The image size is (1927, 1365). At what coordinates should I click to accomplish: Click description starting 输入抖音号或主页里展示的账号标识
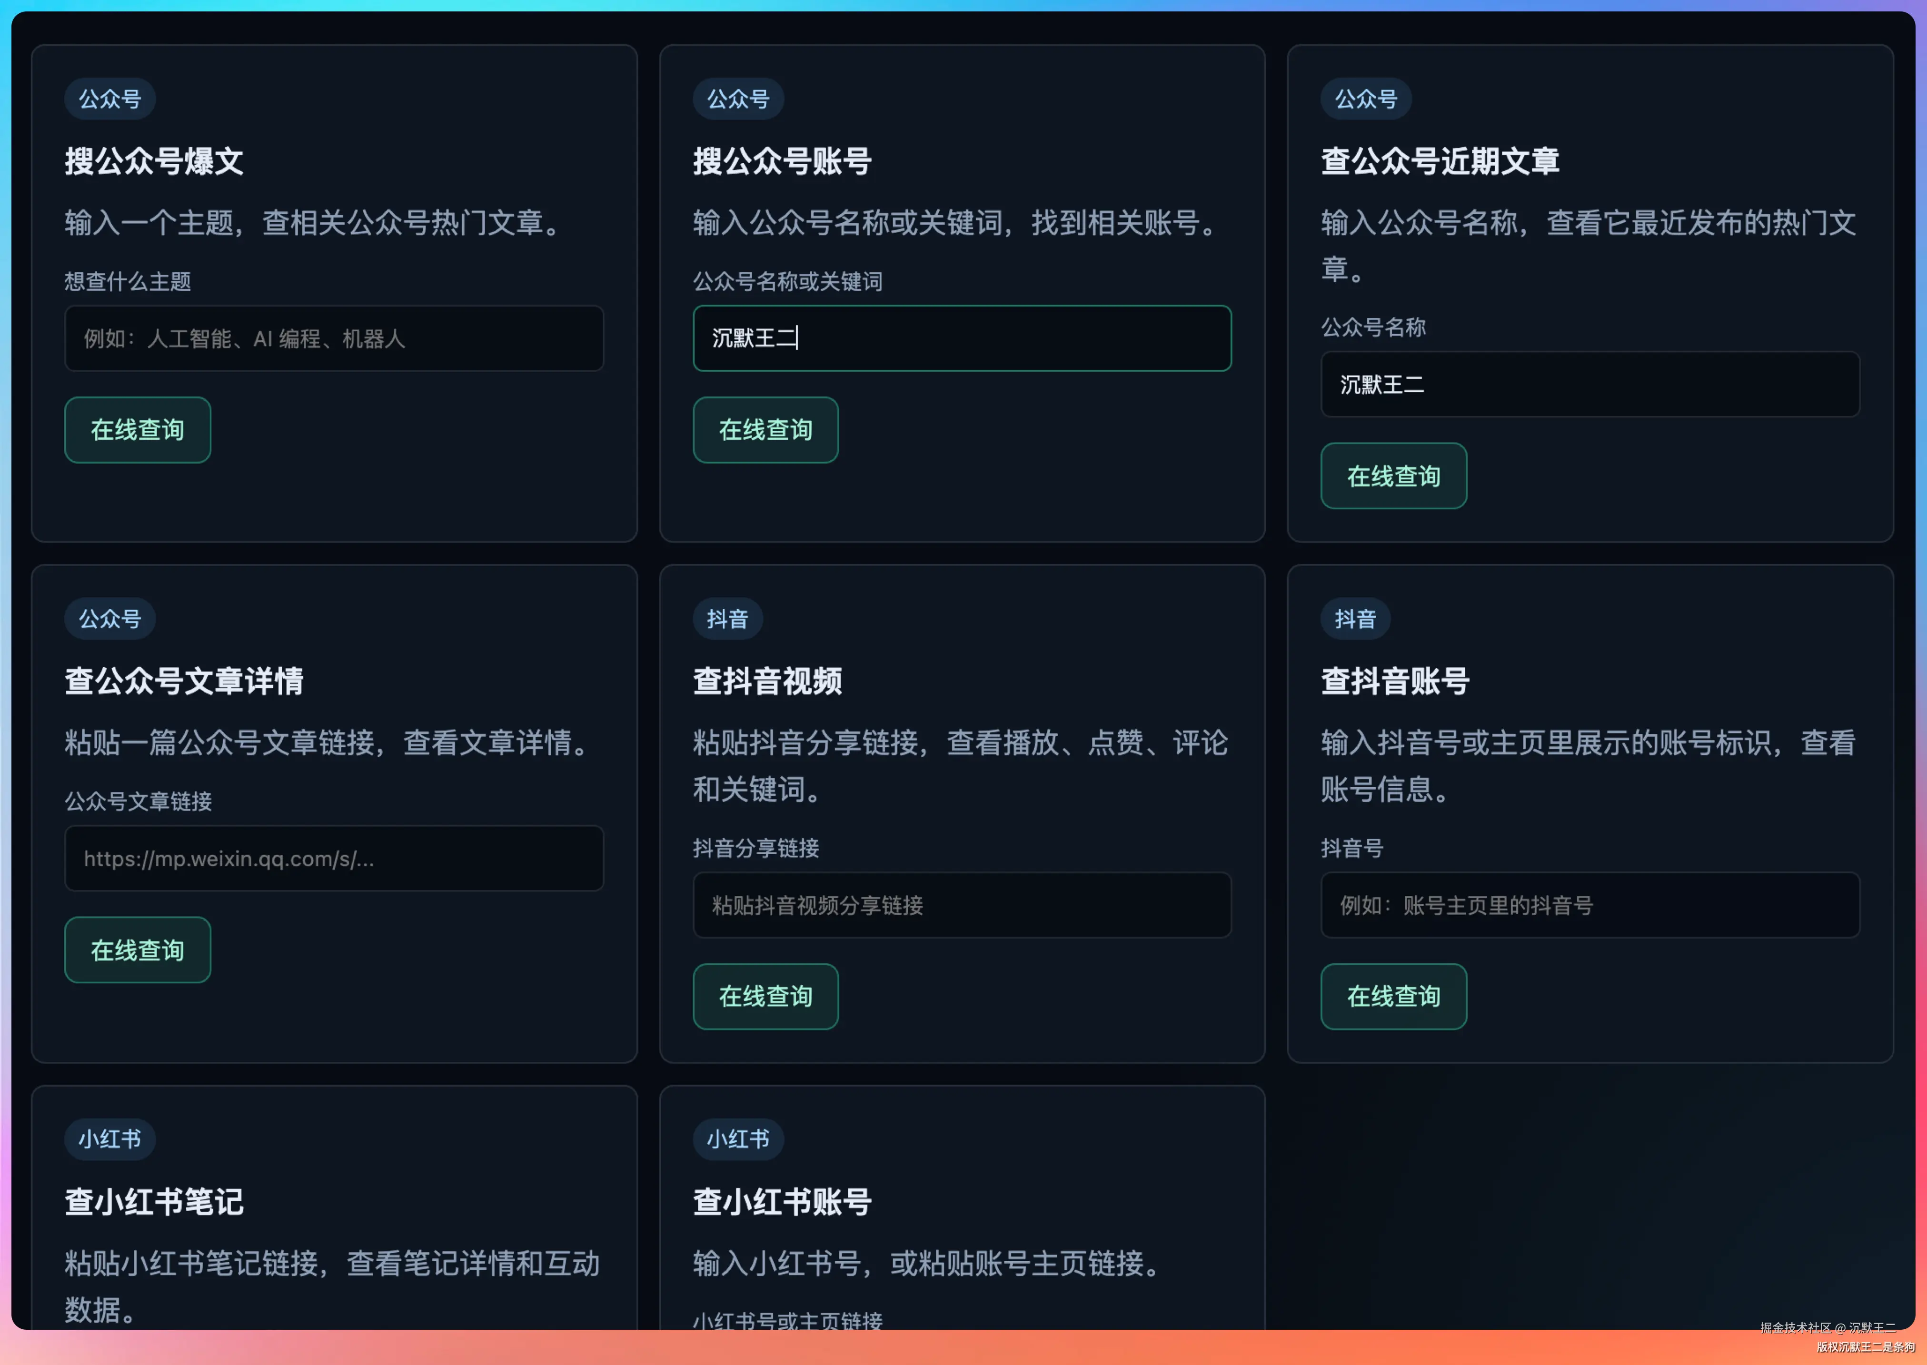coord(1589,767)
